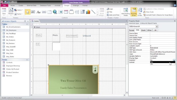Insert Date and Time
This screenshot has width=177, height=100.
pos(113,15)
